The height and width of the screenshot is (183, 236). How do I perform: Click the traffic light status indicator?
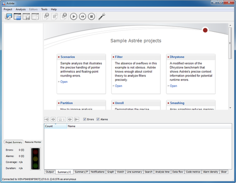[x=35, y=158]
